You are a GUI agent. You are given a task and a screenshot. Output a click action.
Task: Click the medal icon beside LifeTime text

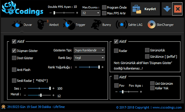[3, 107]
